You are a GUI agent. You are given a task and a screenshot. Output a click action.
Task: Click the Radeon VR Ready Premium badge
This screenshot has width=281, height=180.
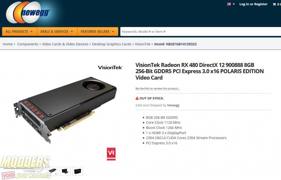111,154
